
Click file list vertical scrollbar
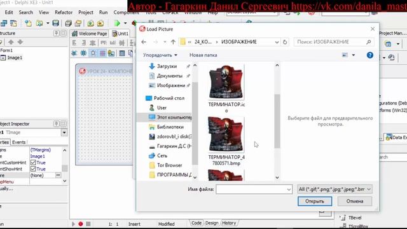(x=277, y=121)
